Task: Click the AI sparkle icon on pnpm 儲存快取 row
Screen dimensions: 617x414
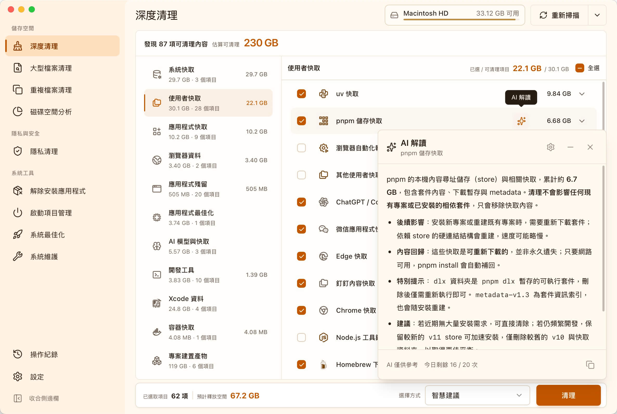Action: (521, 121)
